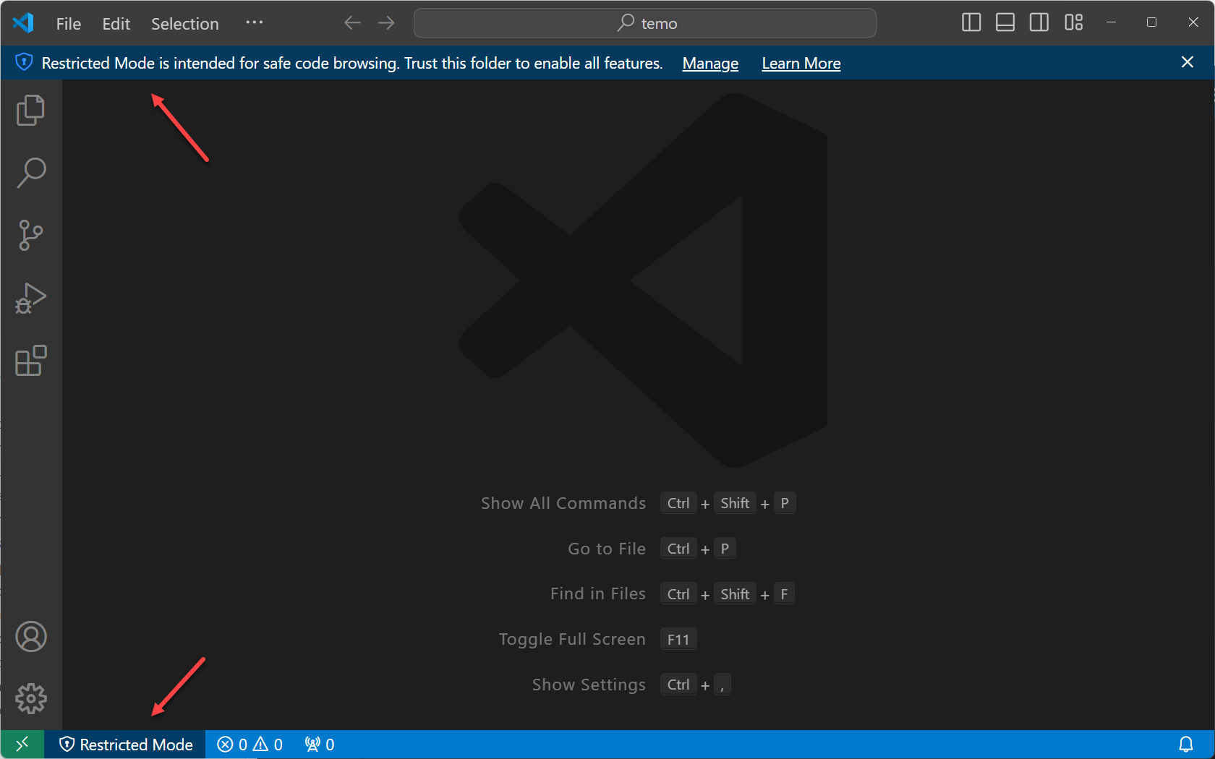Open the Learn More link

(x=801, y=63)
